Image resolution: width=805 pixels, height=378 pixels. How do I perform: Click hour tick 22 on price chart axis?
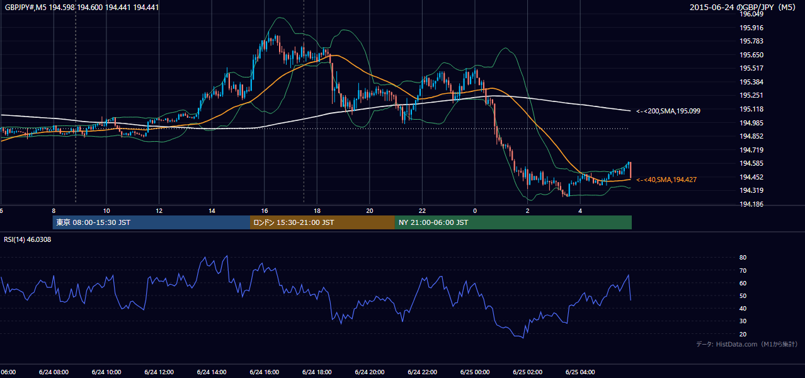pyautogui.click(x=422, y=210)
